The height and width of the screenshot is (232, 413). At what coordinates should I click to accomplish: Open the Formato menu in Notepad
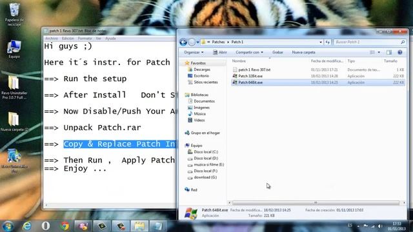pyautogui.click(x=85, y=39)
